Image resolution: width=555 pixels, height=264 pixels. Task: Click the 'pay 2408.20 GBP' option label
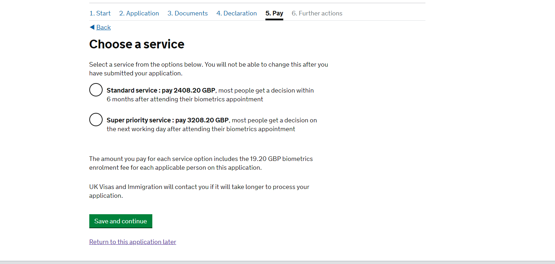click(188, 90)
